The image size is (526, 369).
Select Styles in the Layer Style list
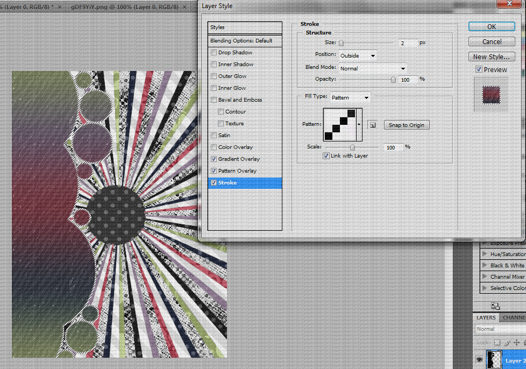(x=245, y=27)
